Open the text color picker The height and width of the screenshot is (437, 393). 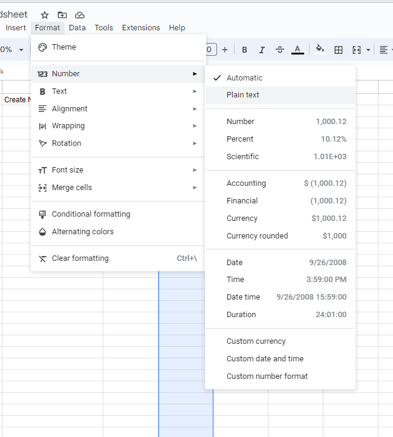[297, 50]
